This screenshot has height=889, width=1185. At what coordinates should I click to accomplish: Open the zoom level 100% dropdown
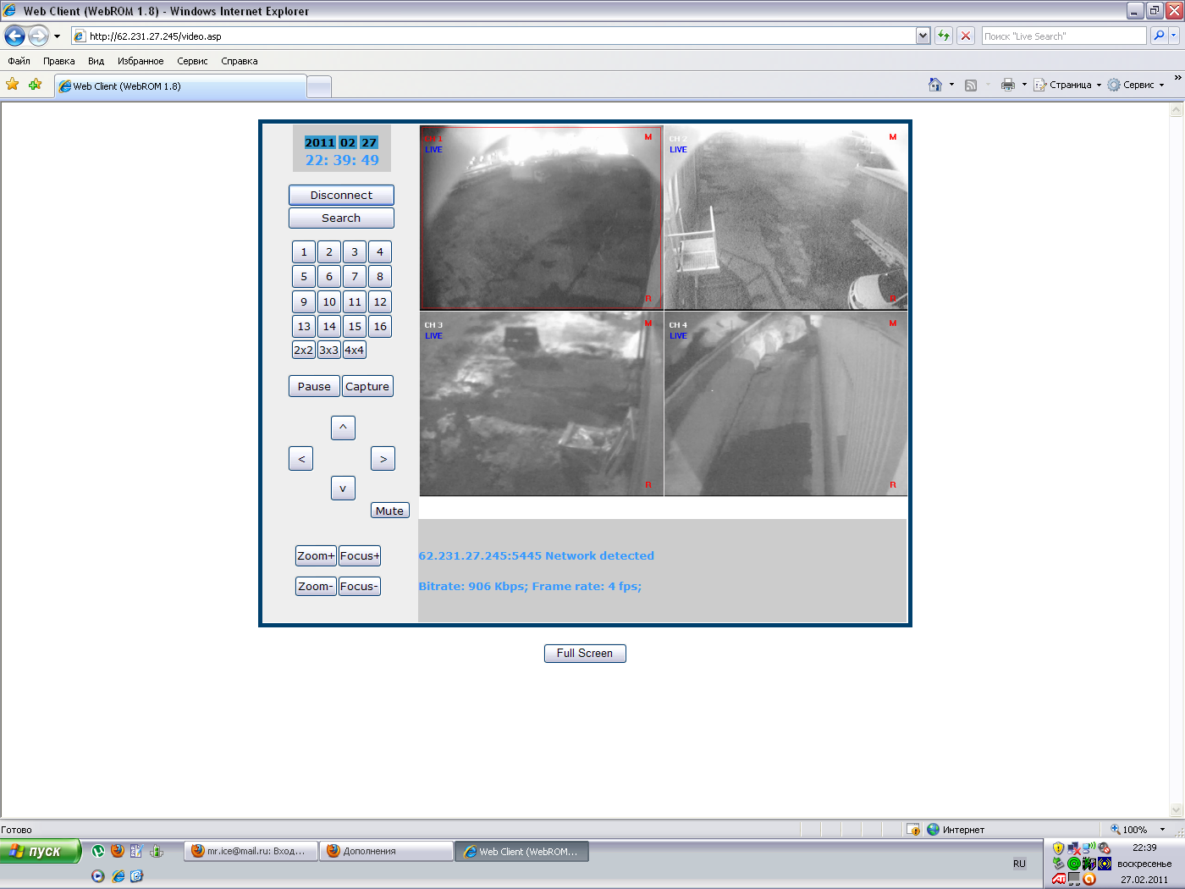tap(1162, 830)
